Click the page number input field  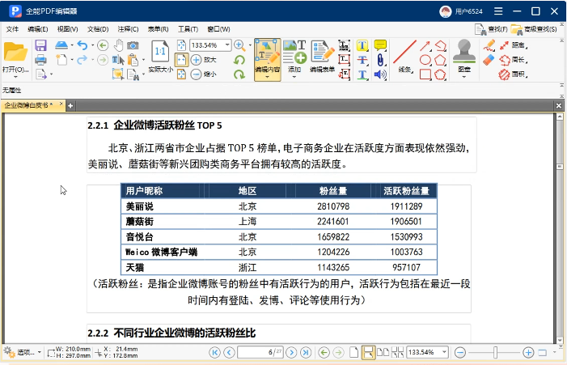pos(260,352)
